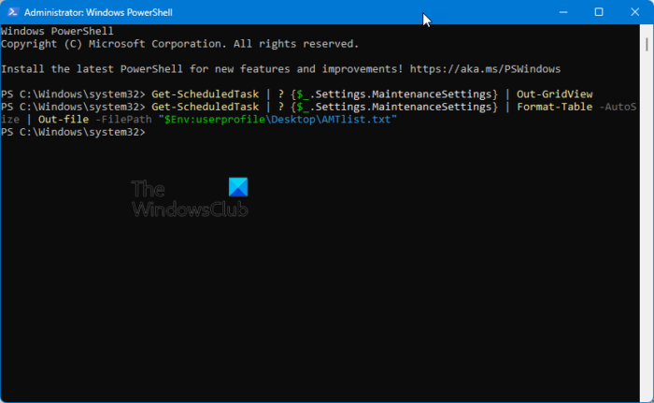Click the Format-Table command text
654x403 pixels.
(555, 107)
